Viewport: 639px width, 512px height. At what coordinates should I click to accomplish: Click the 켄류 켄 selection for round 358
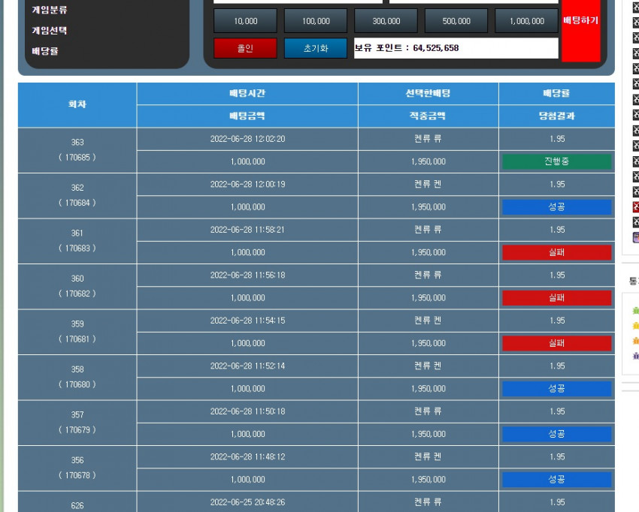coord(428,366)
